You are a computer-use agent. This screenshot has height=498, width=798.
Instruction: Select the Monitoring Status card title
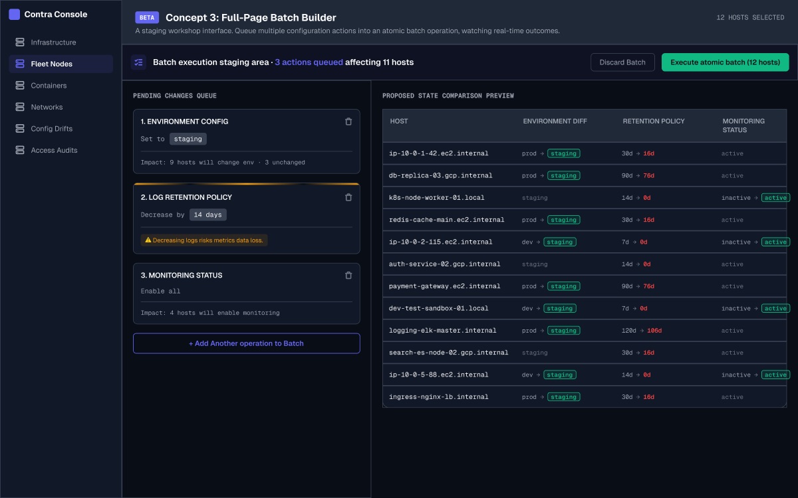[182, 275]
